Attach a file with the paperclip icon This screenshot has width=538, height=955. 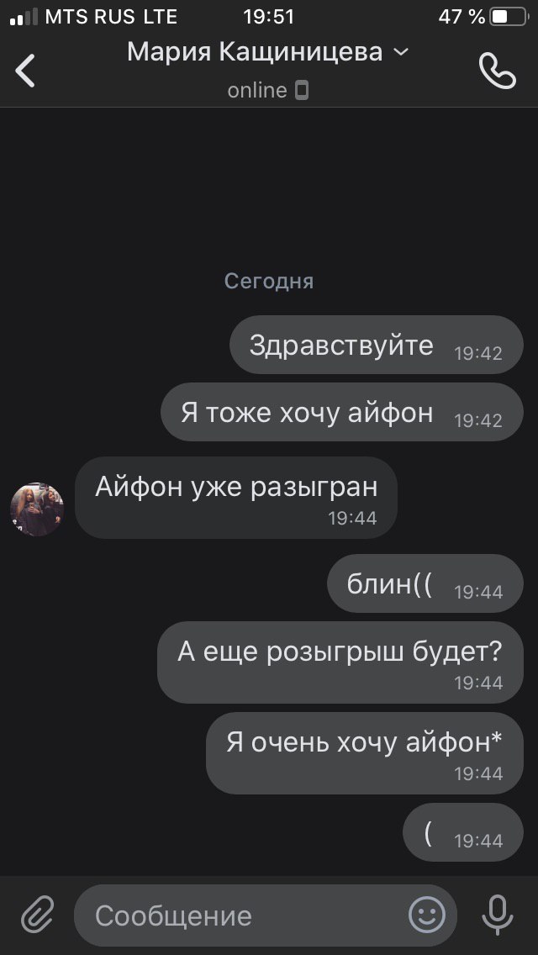coord(38,915)
